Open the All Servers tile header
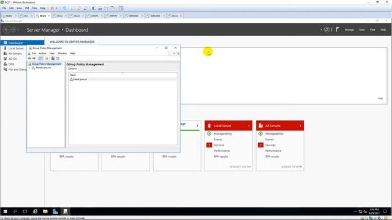This screenshot has height=220, width=392. [x=280, y=126]
